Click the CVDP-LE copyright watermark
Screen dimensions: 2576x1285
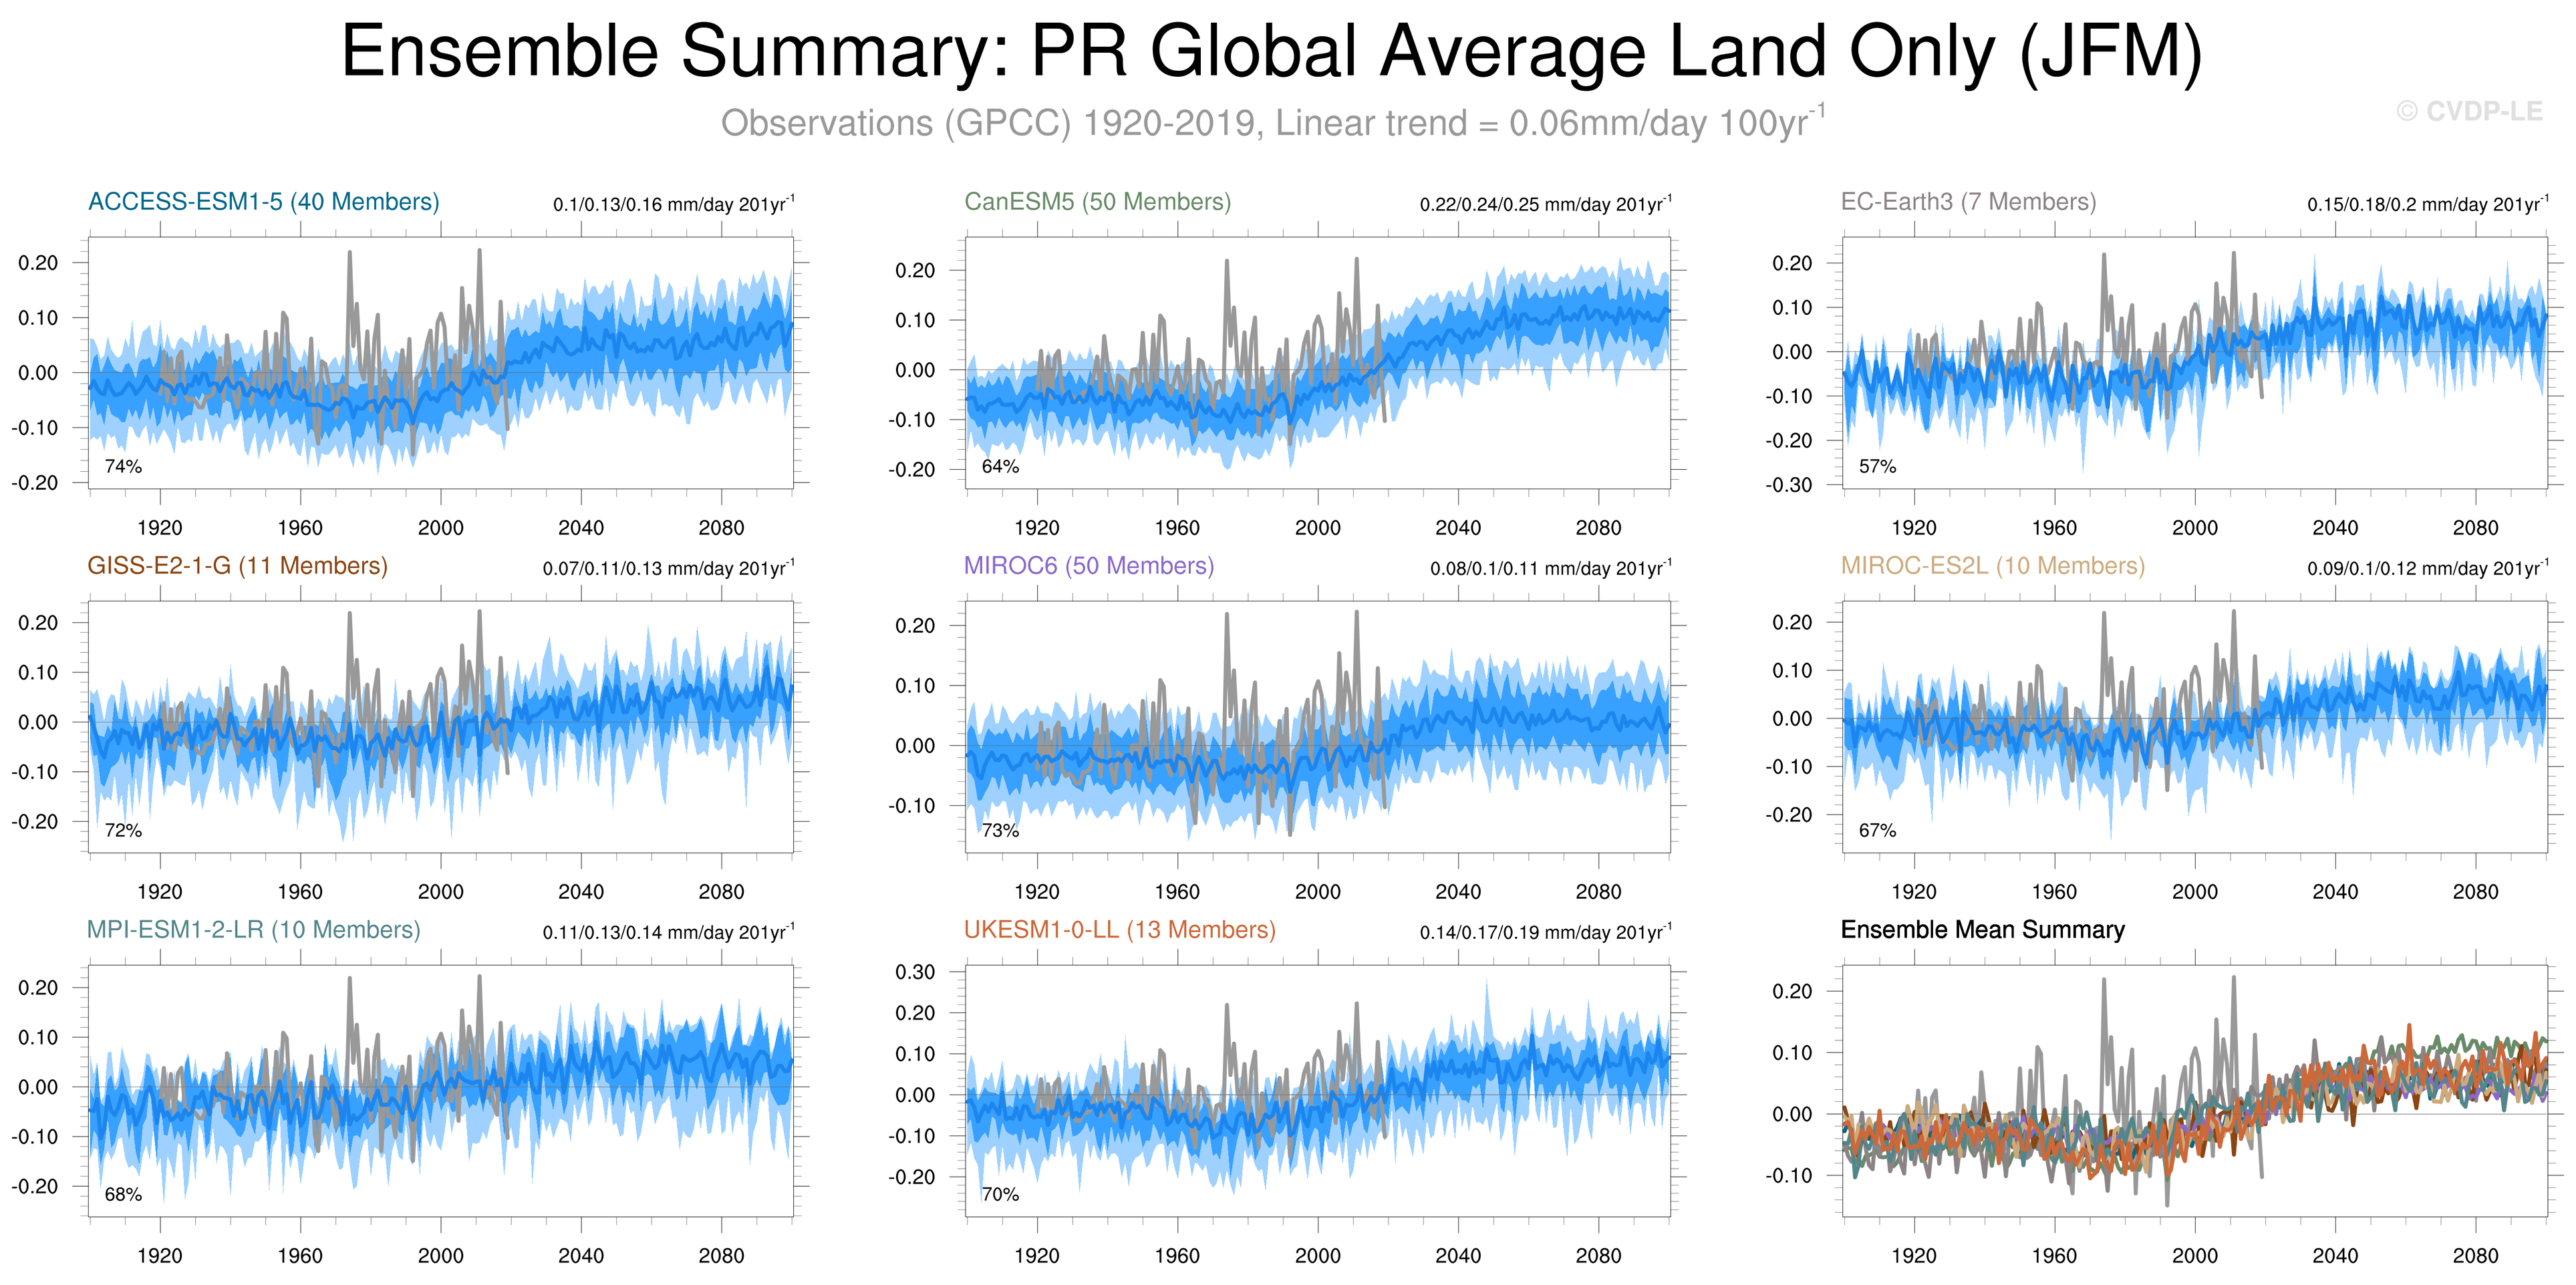(x=2469, y=112)
